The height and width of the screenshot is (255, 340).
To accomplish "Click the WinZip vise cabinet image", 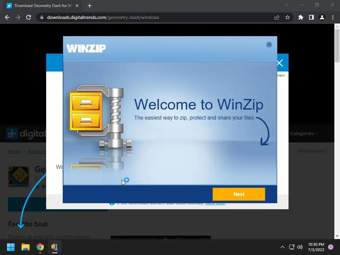I will pos(100,117).
